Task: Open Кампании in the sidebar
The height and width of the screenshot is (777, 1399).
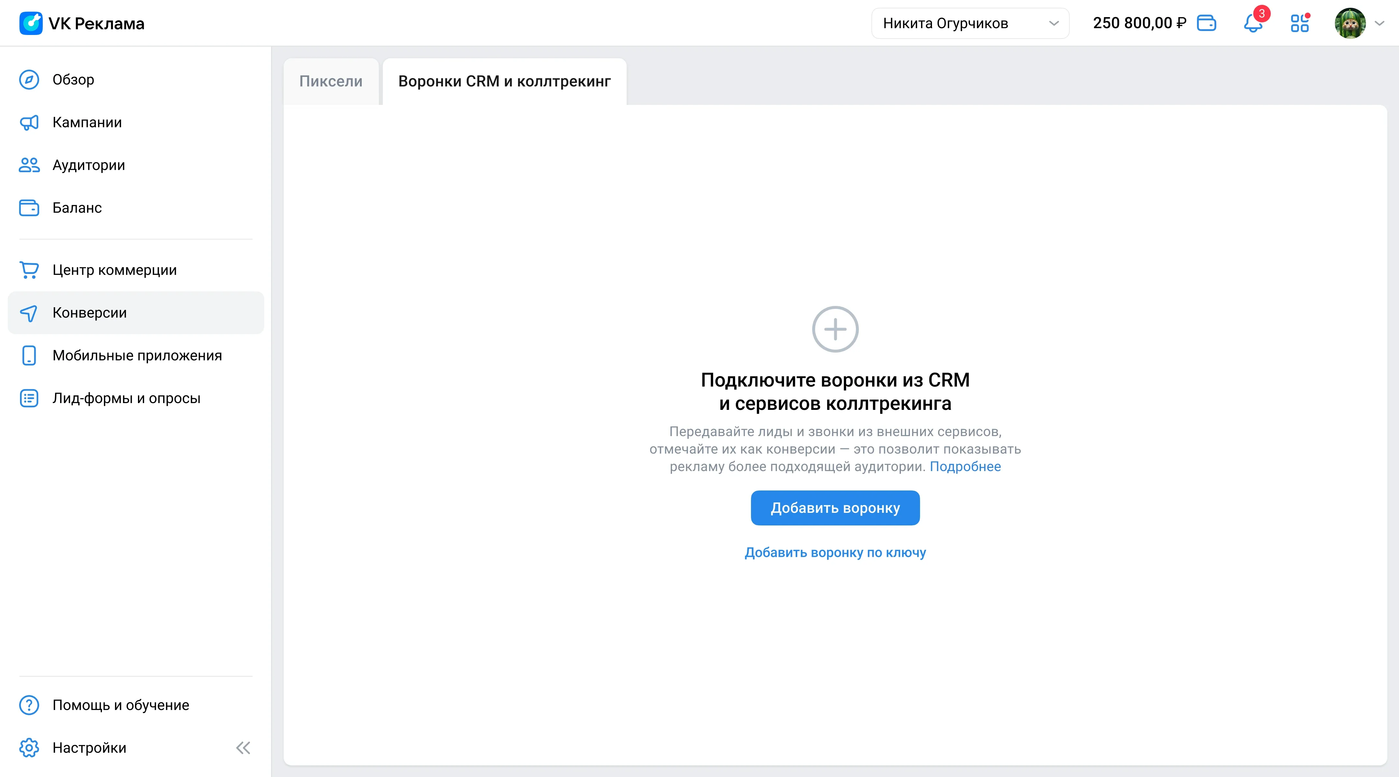Action: tap(136, 123)
